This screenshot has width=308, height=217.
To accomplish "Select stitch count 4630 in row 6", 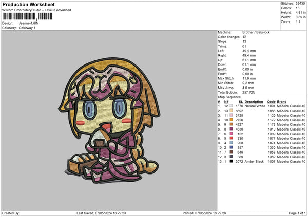I will coord(239,129).
